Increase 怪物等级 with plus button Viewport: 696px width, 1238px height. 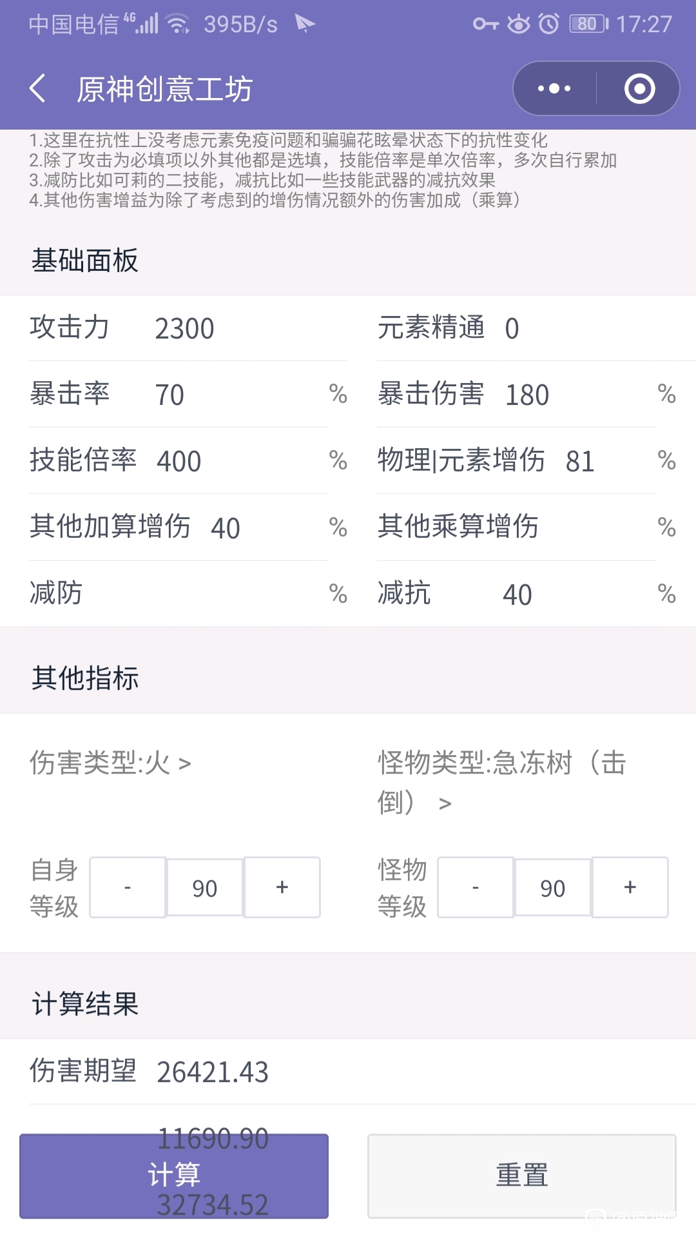click(630, 887)
